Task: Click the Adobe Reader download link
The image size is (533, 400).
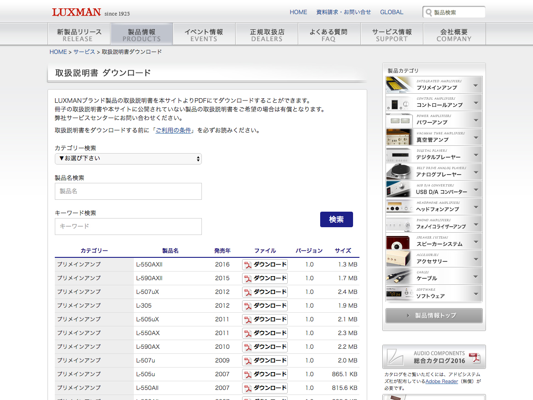Action: pos(442,381)
